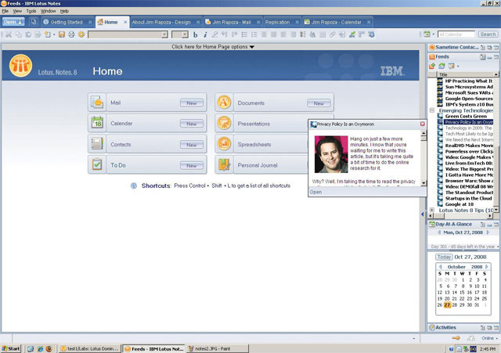Open the search scope dropdown arrow
501x353 pixels.
point(433,34)
